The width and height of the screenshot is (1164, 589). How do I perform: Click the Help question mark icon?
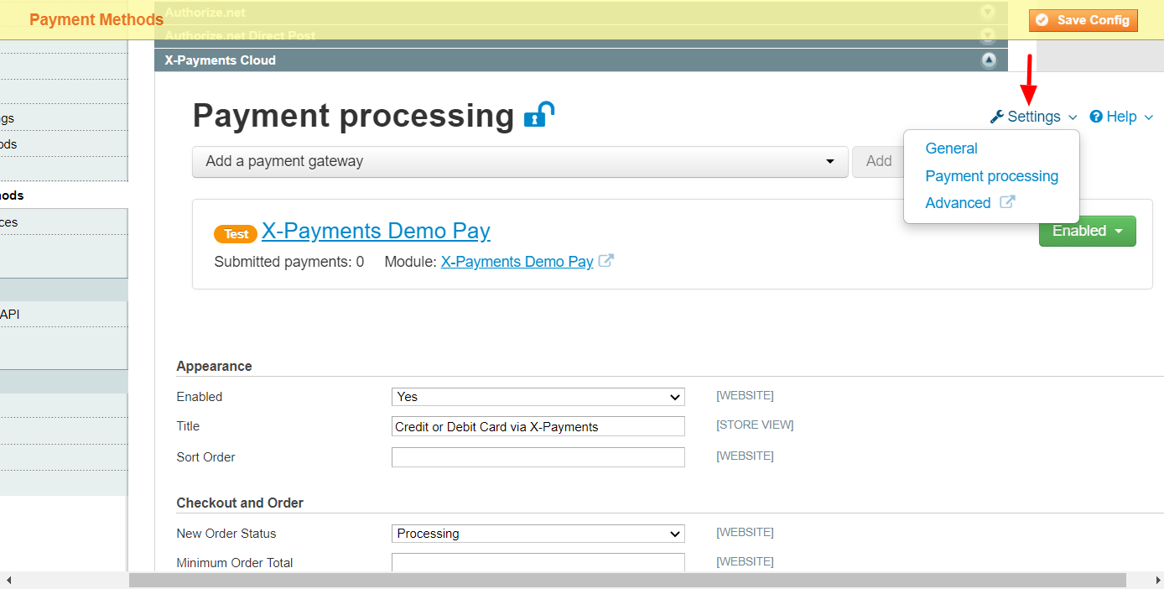[1095, 117]
